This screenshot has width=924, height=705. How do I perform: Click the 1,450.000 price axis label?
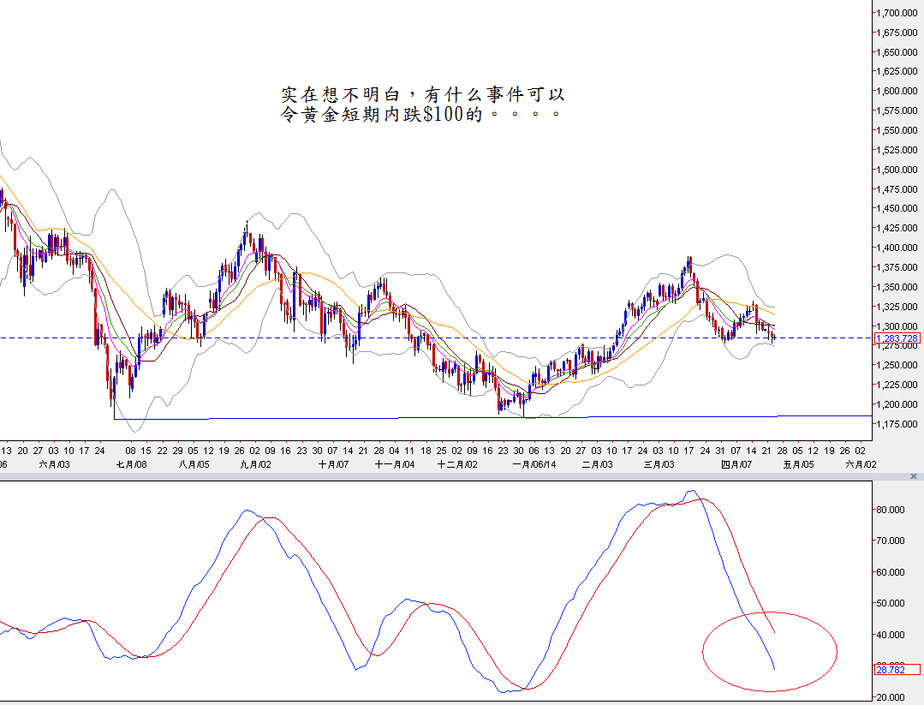(x=897, y=208)
